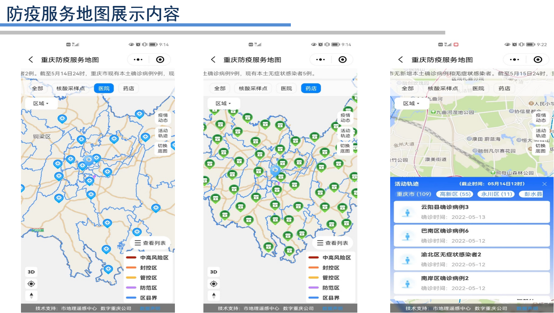Tap circular target icon on middle phone header
The width and height of the screenshot is (554, 313).
pyautogui.click(x=343, y=60)
